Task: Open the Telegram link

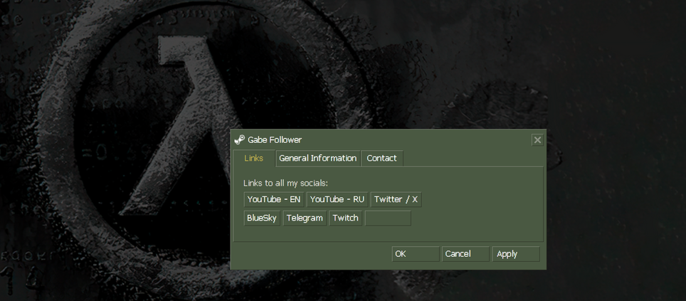Action: coord(305,218)
